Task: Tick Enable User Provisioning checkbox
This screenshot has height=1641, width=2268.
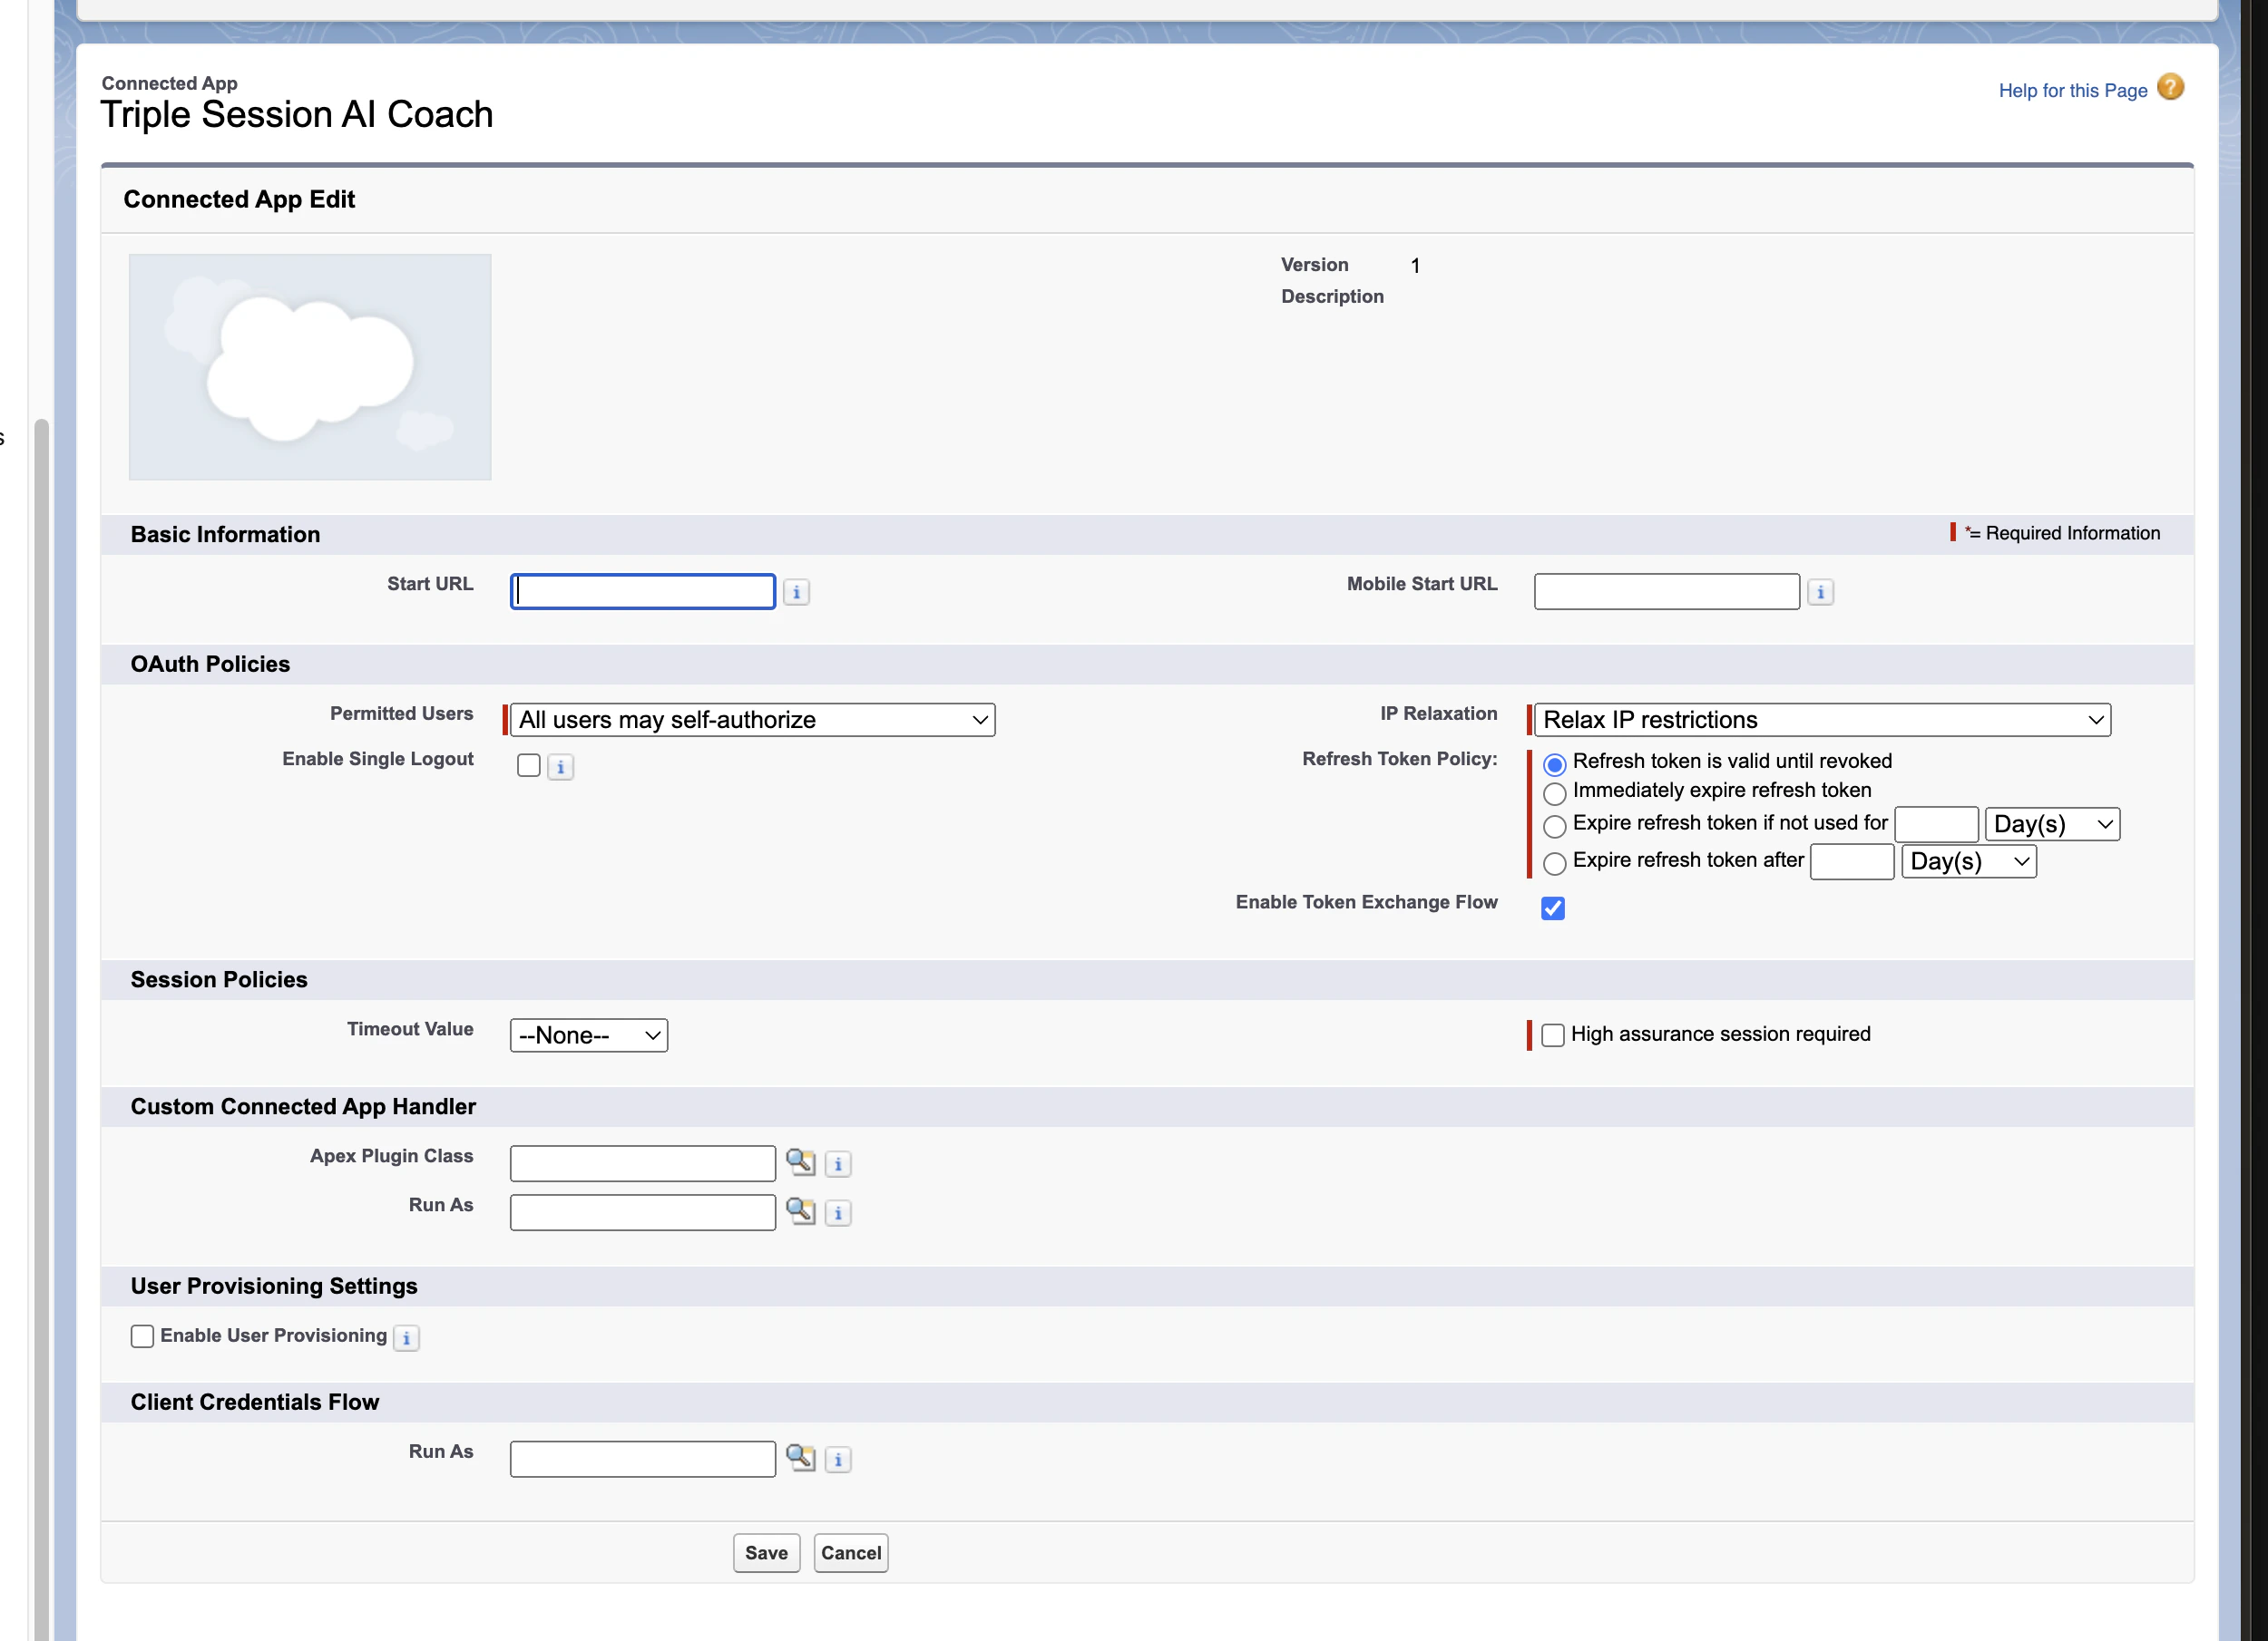Action: click(142, 1336)
